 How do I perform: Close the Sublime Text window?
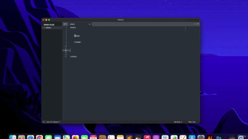coord(43,20)
